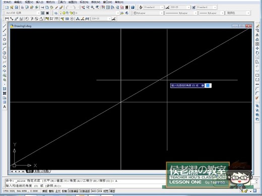Toggle 栅格 (Grid) in status bar
262x196 pixels.
[x=51, y=191]
